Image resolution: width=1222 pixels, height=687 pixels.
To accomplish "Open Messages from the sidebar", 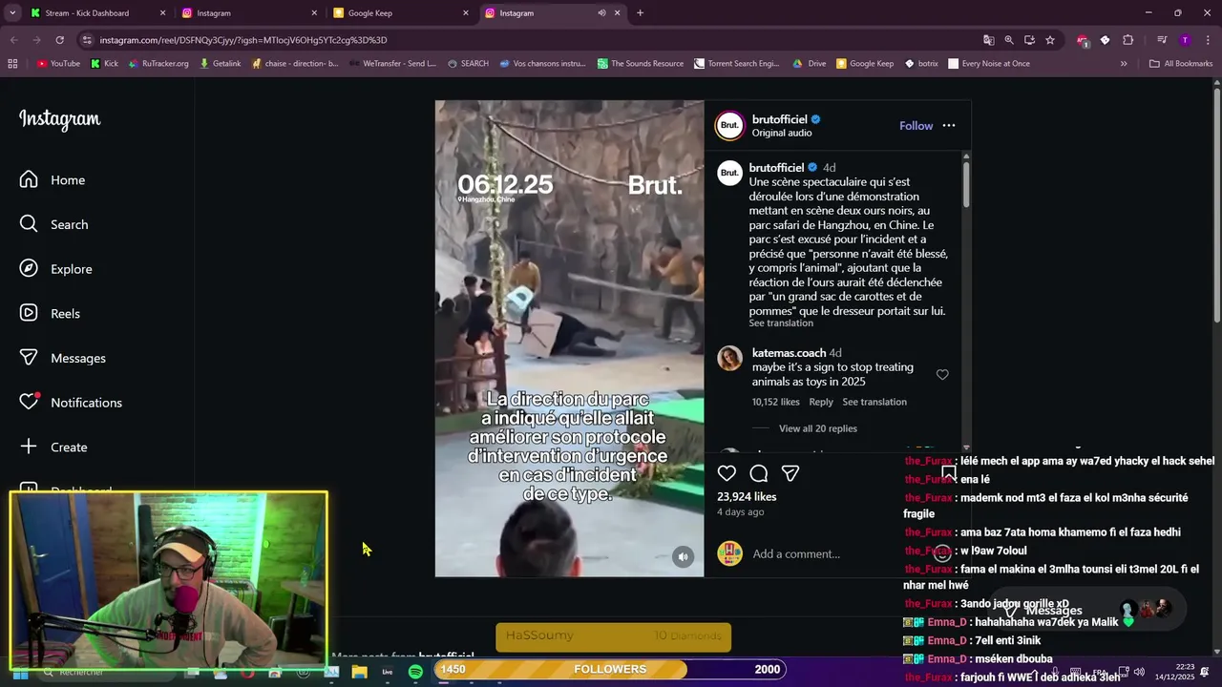I will pos(63,358).
